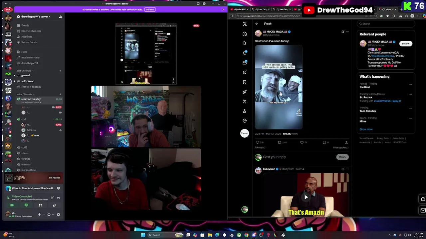Share the RICK MAGA post

[346, 142]
